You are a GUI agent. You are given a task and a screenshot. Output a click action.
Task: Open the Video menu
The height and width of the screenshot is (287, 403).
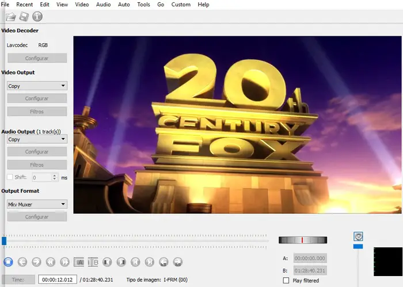pyautogui.click(x=82, y=5)
